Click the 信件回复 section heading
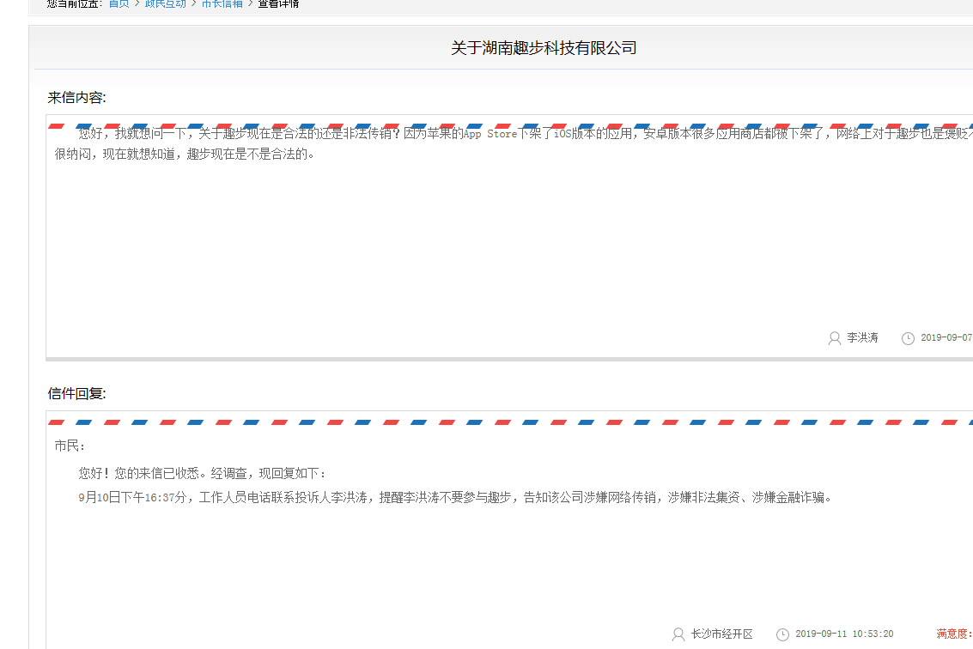The height and width of the screenshot is (649, 973). coord(77,393)
